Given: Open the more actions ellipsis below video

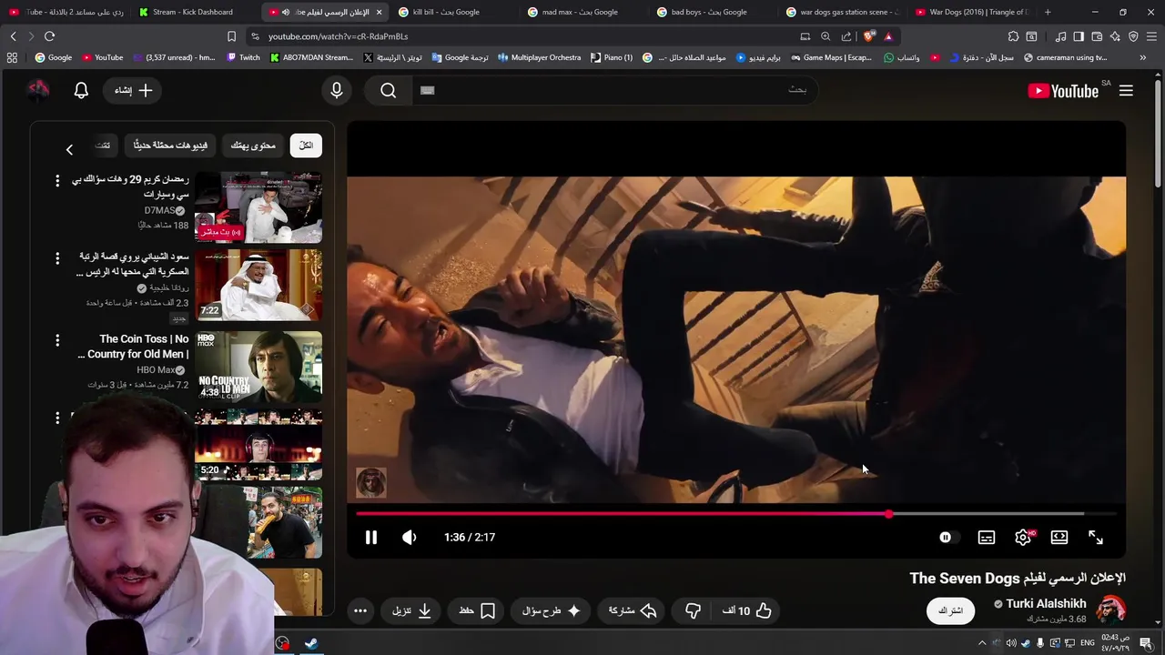Looking at the screenshot, I should point(360,610).
